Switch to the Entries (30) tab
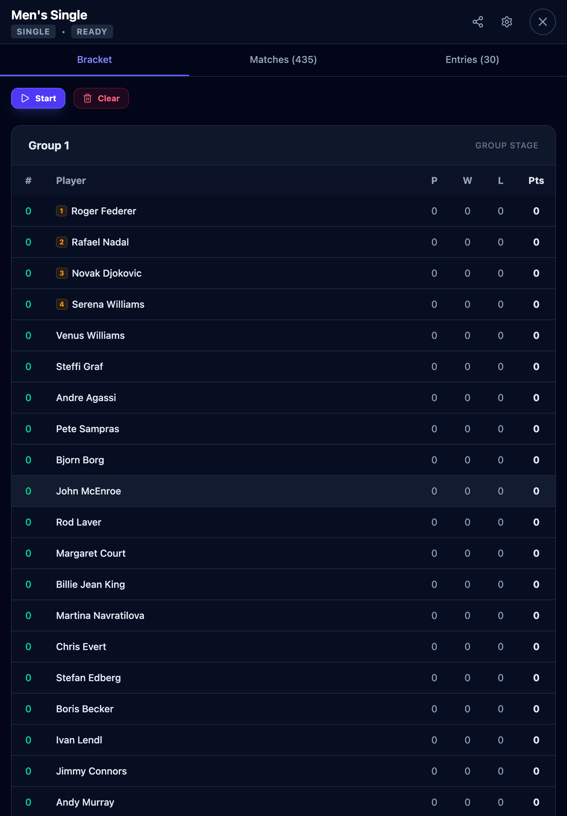Viewport: 567px width, 816px height. click(472, 59)
